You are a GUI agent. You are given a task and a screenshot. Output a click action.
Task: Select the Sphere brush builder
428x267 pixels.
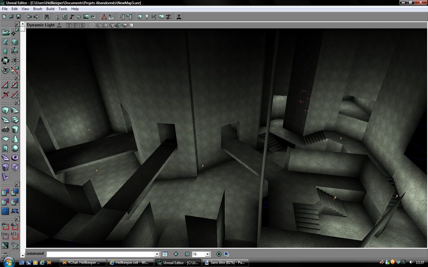pos(15,148)
